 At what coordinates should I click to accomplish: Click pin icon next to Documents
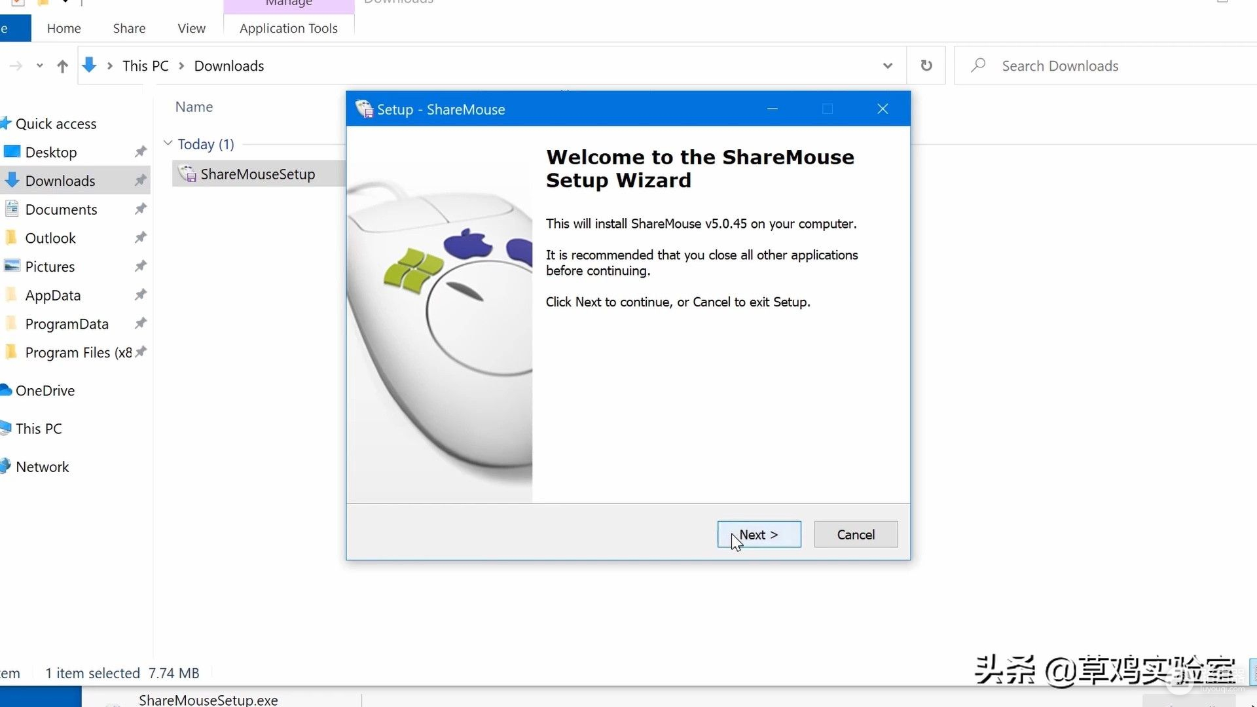coord(140,209)
